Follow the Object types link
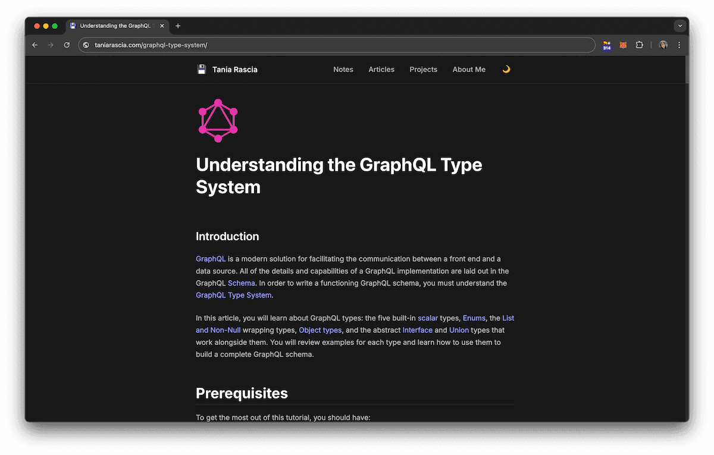Screen dimensions: 714x455 click(x=320, y=330)
